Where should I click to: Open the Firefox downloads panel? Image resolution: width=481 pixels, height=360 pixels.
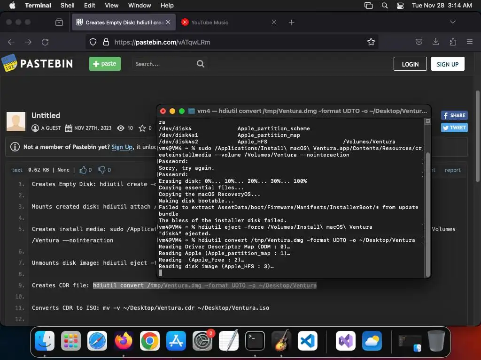[435, 42]
